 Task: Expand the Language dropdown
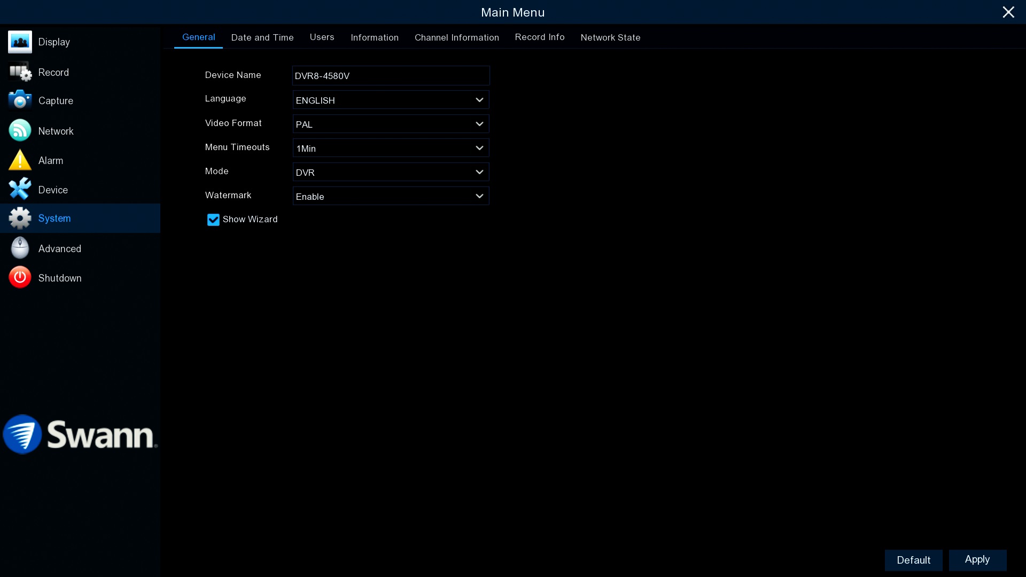[x=391, y=100]
